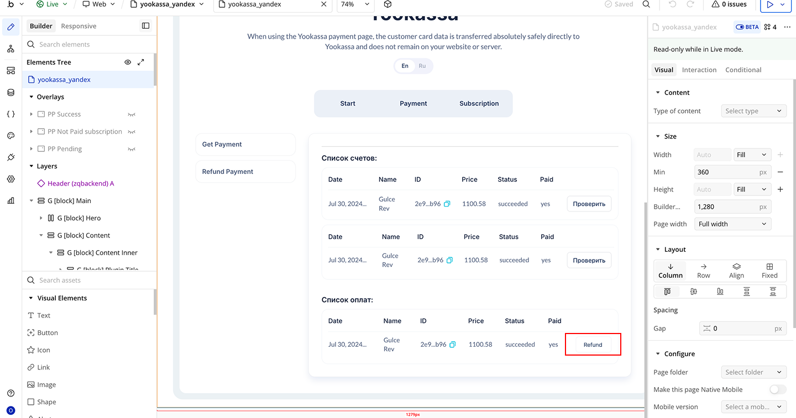Show the hidden PP Success overlay
796x418 pixels.
pos(132,114)
